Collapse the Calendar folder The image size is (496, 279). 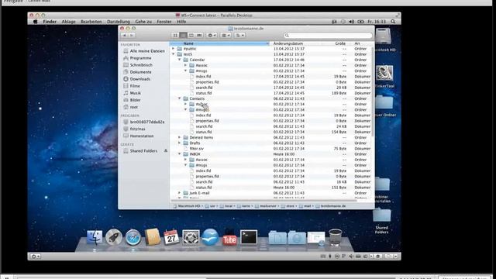179,60
